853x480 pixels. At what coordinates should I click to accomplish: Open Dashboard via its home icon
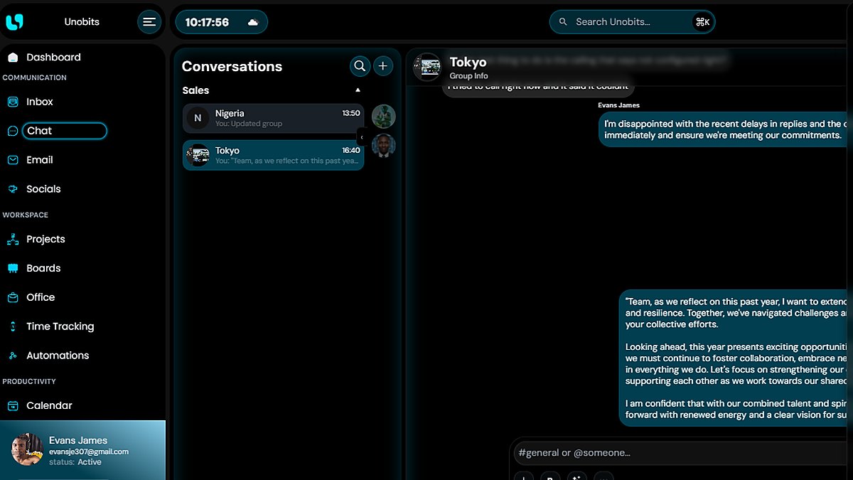pyautogui.click(x=13, y=57)
